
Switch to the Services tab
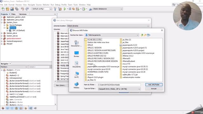point(23,14)
